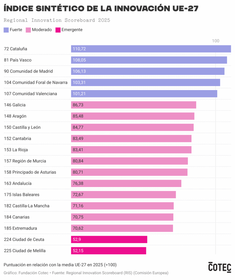Screen dimensions: 235x280
Task: Click the Moderado legend color swatch
Action: coord(28,30)
